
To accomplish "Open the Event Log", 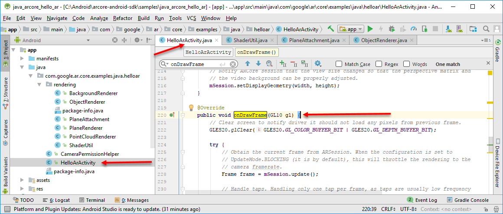I will tap(422, 200).
